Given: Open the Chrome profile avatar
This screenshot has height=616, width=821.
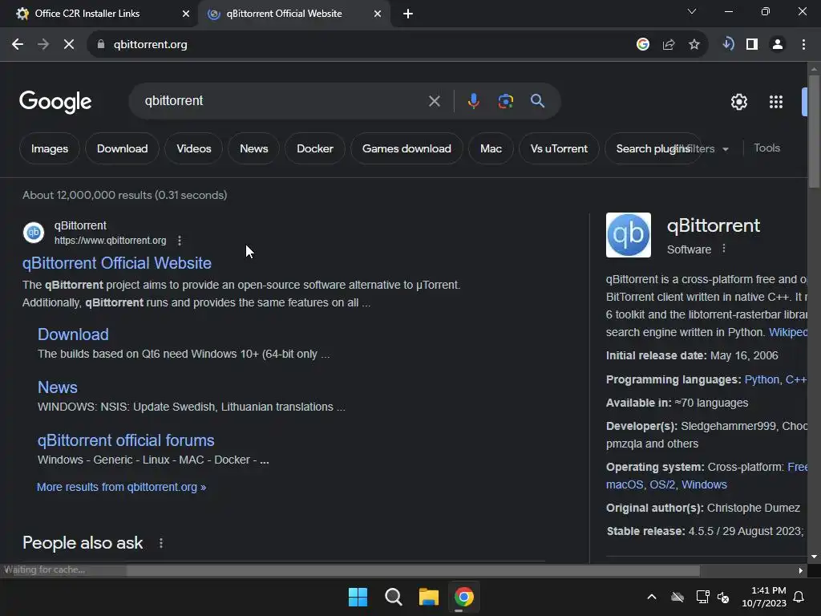Looking at the screenshot, I should [x=778, y=45].
